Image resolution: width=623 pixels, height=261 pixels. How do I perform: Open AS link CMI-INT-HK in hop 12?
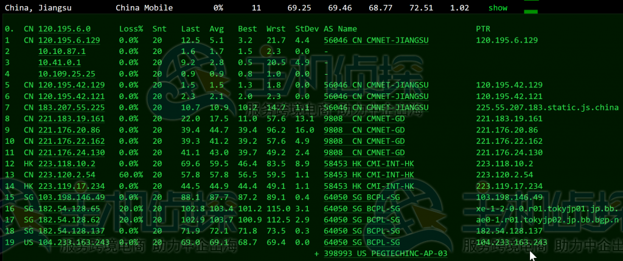click(x=369, y=164)
